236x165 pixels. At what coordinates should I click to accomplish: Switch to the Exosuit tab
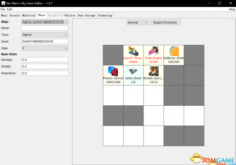(15, 15)
